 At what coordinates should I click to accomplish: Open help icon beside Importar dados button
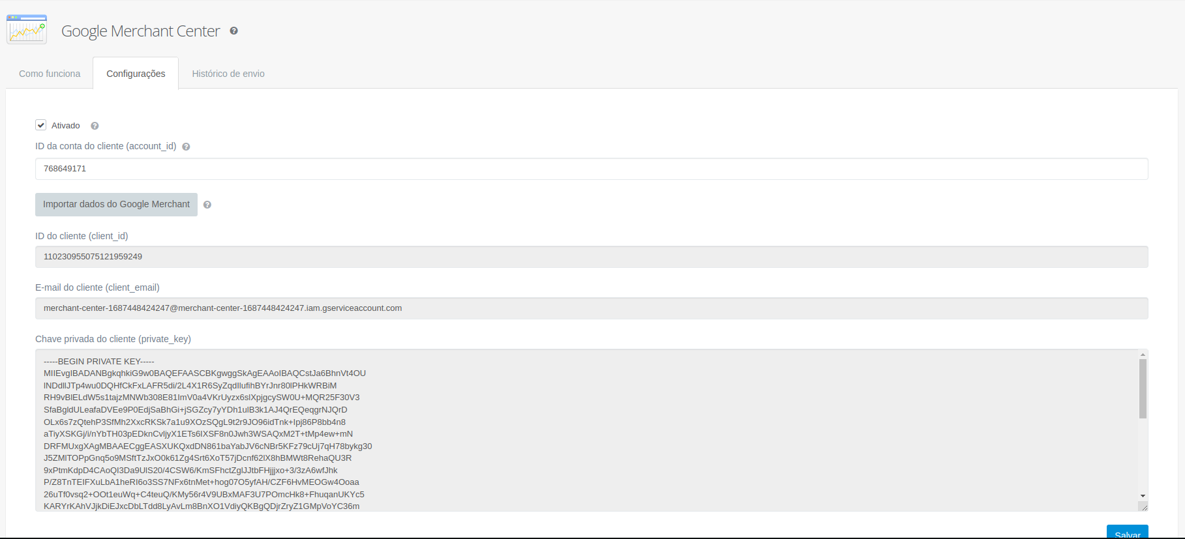click(x=207, y=205)
